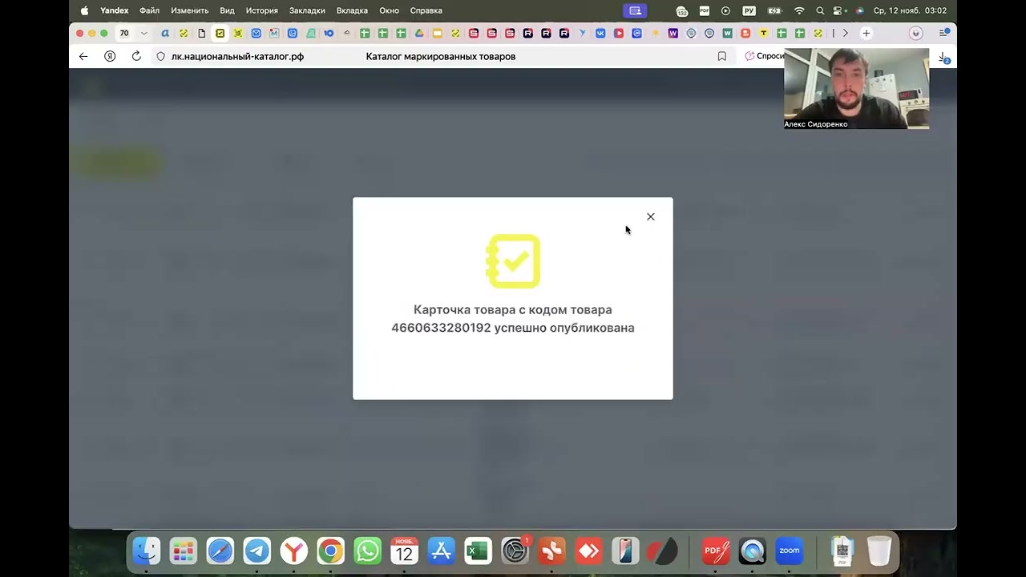Switch to the YouTube browser tab
The image size is (1026, 577).
coord(618,33)
